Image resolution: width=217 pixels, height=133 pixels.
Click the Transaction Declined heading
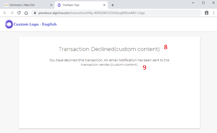pyautogui.click(x=109, y=49)
